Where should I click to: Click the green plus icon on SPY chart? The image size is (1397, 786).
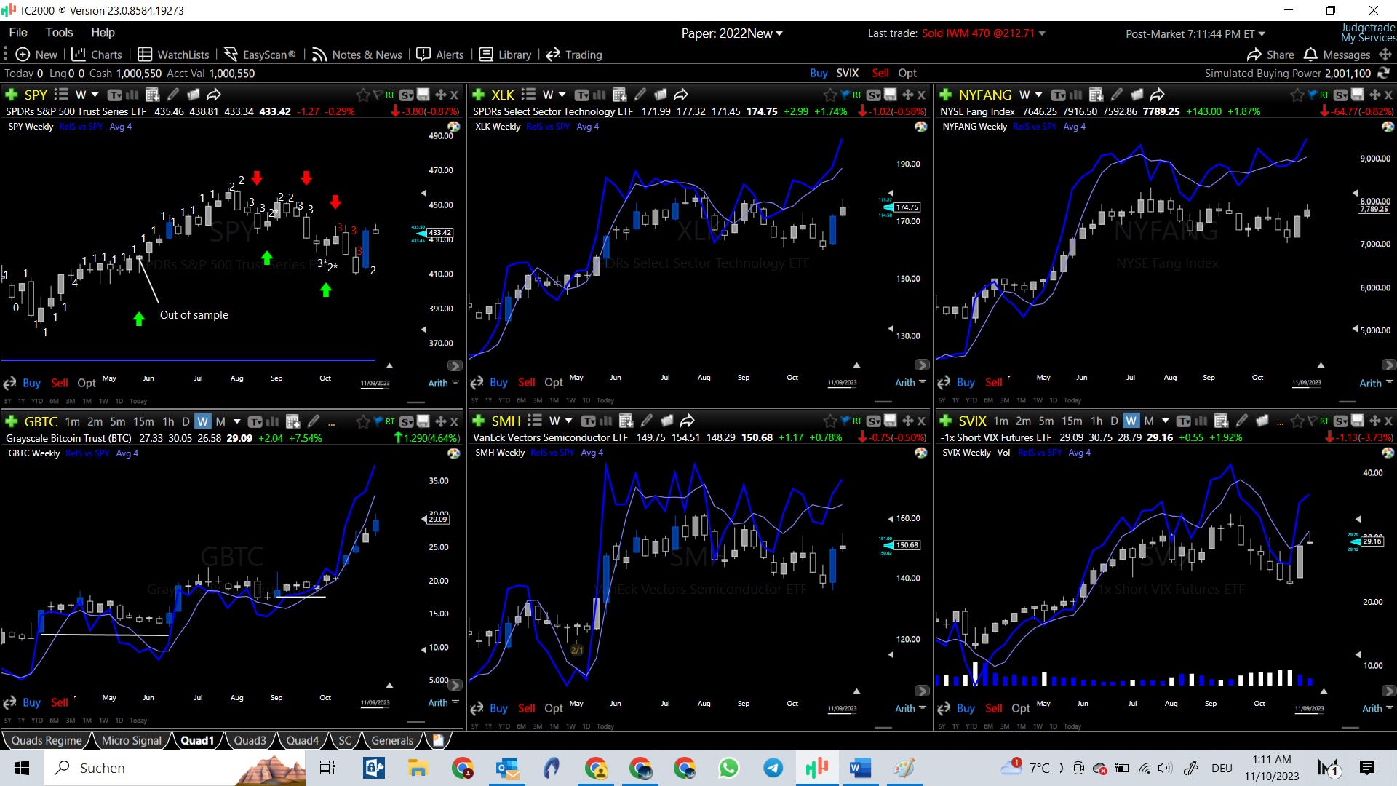(x=11, y=95)
